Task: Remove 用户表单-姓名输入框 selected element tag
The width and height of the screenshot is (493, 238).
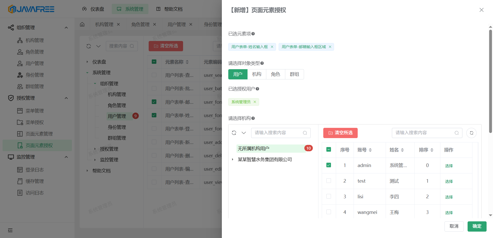Action: click(272, 47)
